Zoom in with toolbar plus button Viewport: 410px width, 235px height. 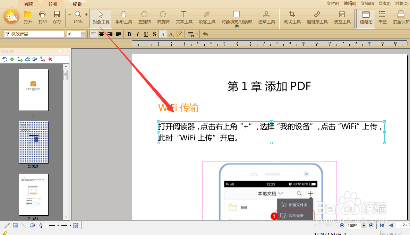coord(87,14)
